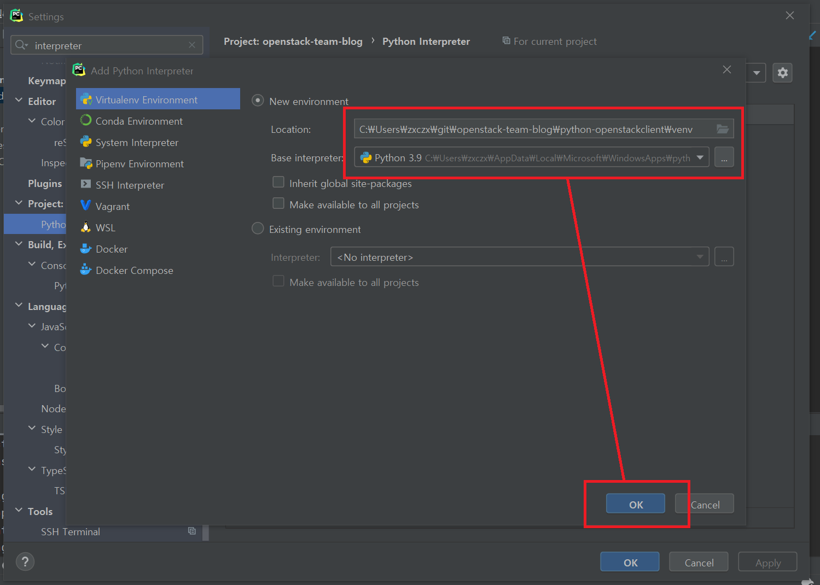
Task: Select Keymap in the Settings tree
Action: tap(47, 81)
